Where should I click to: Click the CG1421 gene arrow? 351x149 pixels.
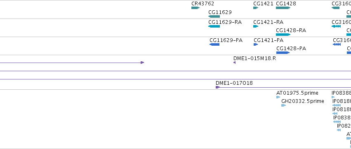tap(256, 8)
